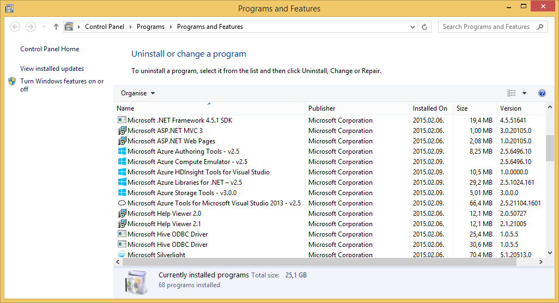Expand the view options dropdown arrow
The image size is (559, 303).
pyautogui.click(x=524, y=93)
